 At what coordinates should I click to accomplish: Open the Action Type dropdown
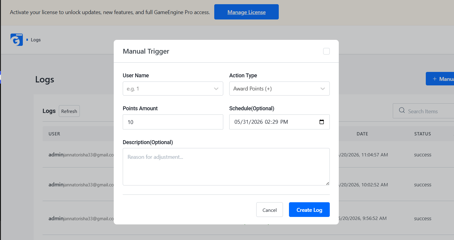279,89
